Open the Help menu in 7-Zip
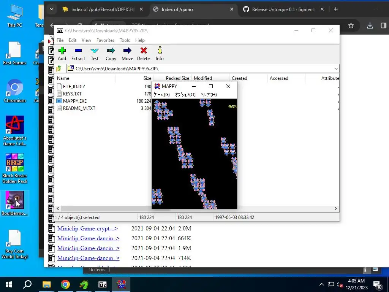Image resolution: width=389 pixels, height=292 pixels. [140, 40]
